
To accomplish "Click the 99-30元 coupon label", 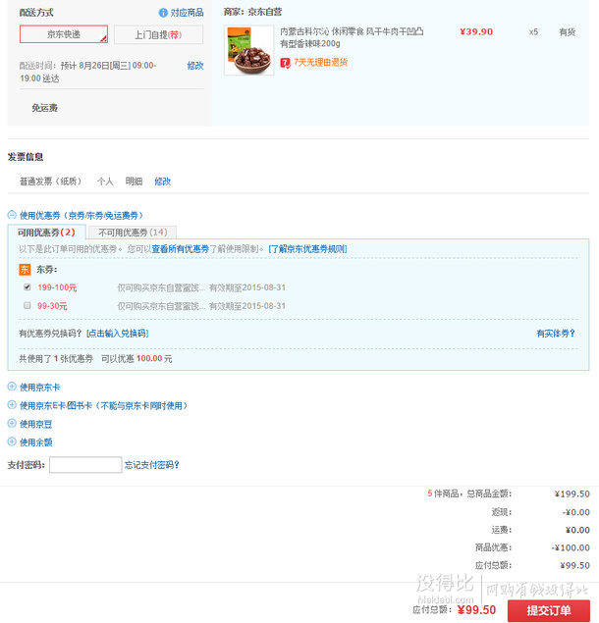I will (x=52, y=306).
